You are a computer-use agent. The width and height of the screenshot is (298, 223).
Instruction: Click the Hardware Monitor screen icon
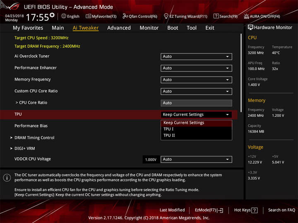click(250, 27)
